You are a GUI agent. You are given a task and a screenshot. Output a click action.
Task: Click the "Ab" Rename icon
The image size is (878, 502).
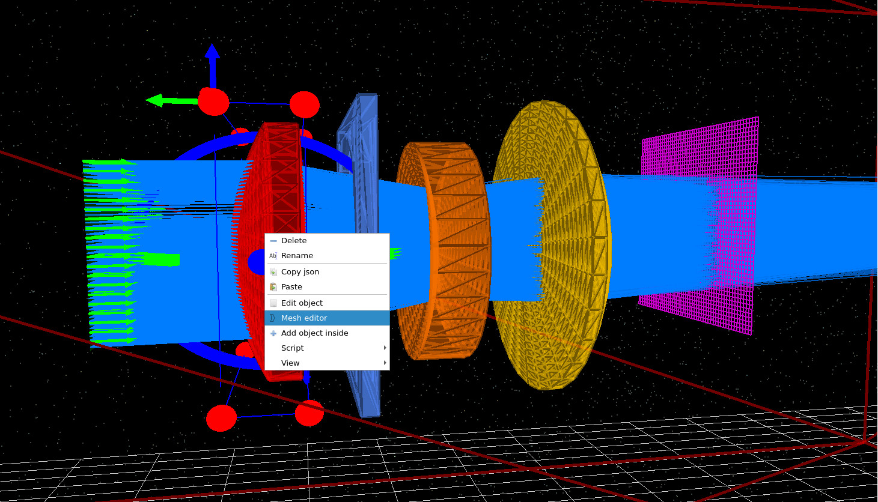(273, 255)
